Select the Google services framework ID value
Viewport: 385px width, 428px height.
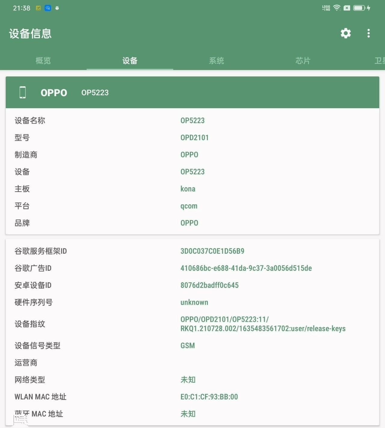pos(212,251)
